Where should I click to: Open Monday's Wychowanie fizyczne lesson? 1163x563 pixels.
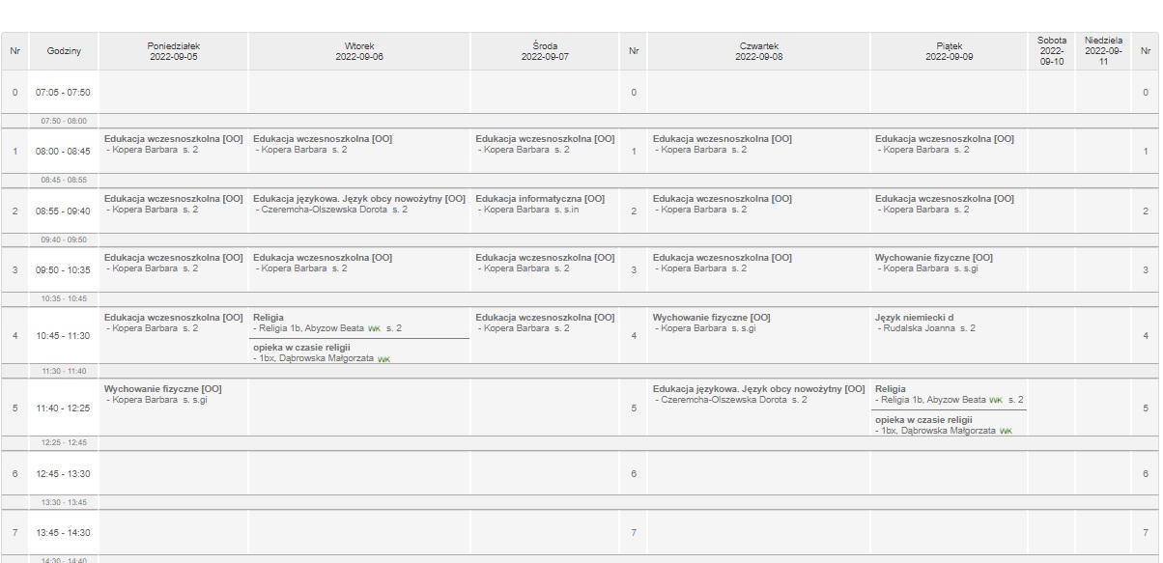point(162,389)
